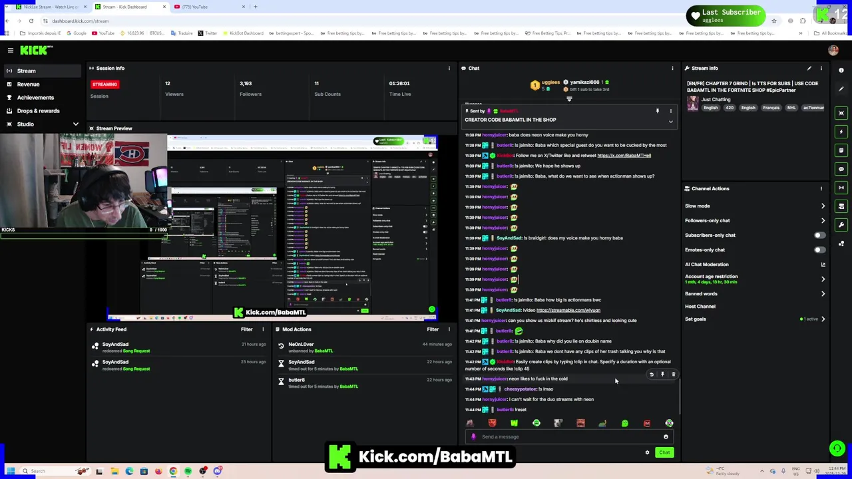The height and width of the screenshot is (479, 852).
Task: Open Mod Actions three-dot menu
Action: [x=449, y=329]
